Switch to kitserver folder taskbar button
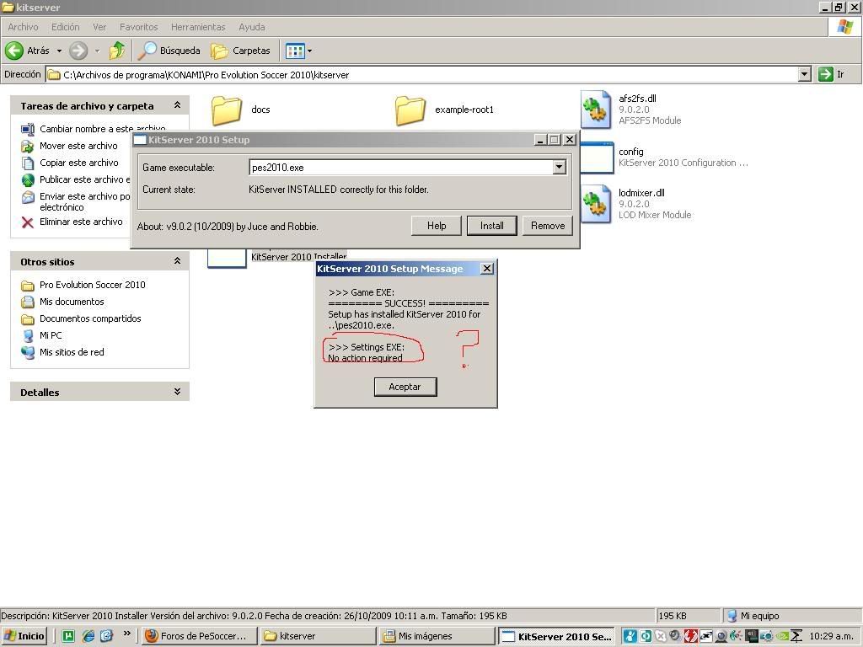The image size is (863, 647). click(318, 636)
